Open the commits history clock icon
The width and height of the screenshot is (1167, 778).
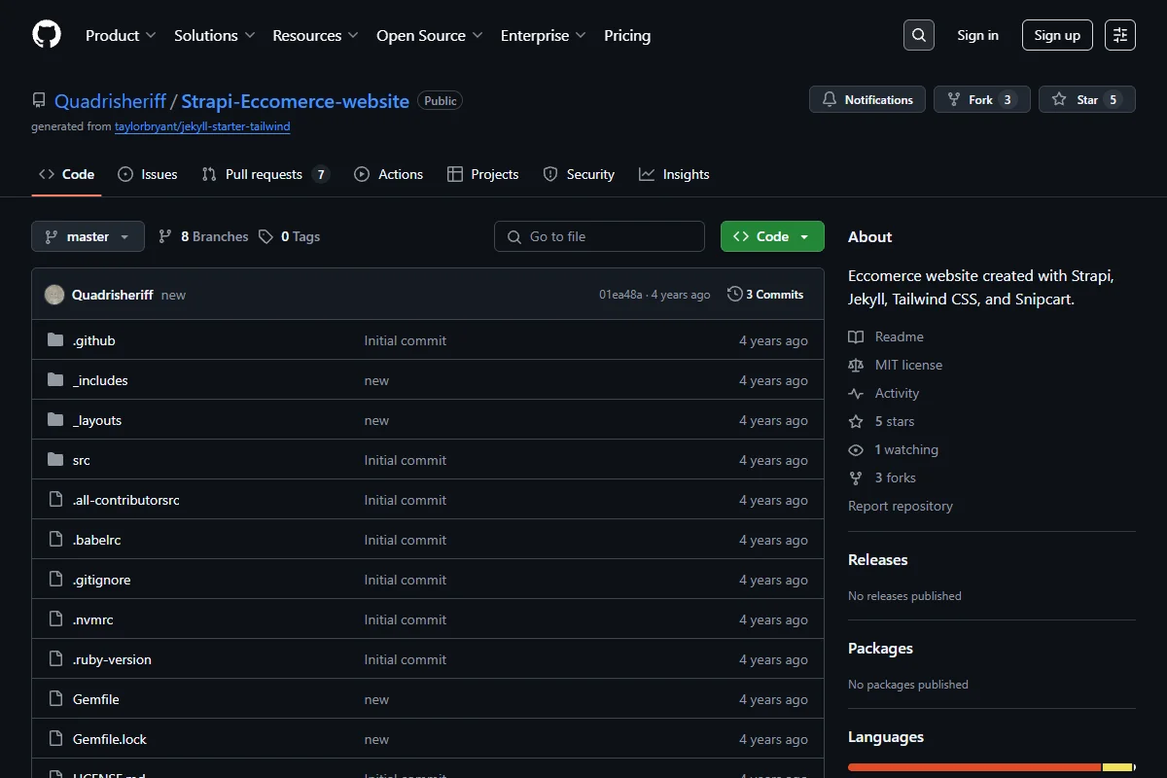tap(734, 294)
